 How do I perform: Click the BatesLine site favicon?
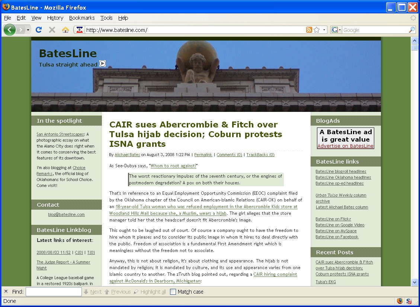click(80, 30)
